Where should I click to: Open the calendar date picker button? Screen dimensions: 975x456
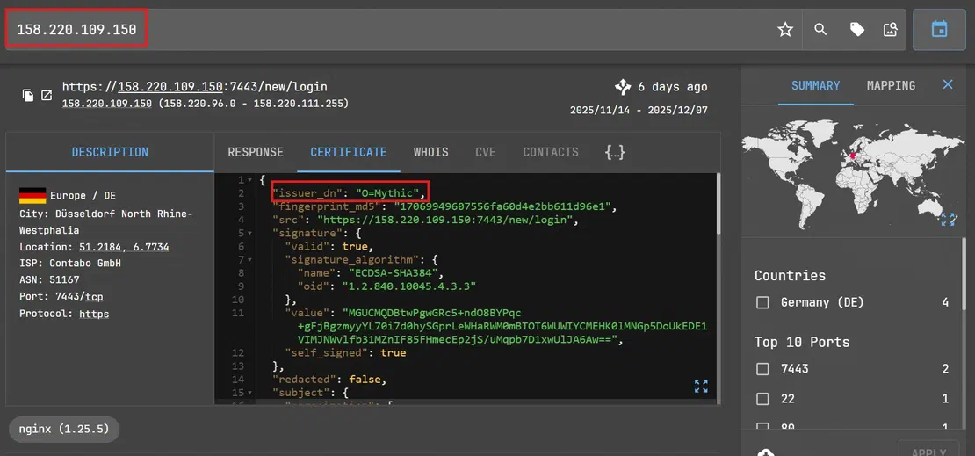939,29
